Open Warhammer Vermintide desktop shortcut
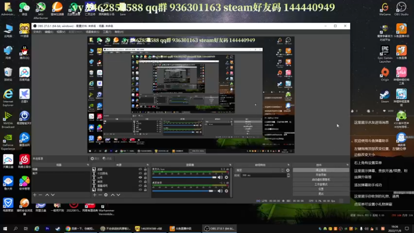Screen dimensions: 414x233 (x=106, y=209)
